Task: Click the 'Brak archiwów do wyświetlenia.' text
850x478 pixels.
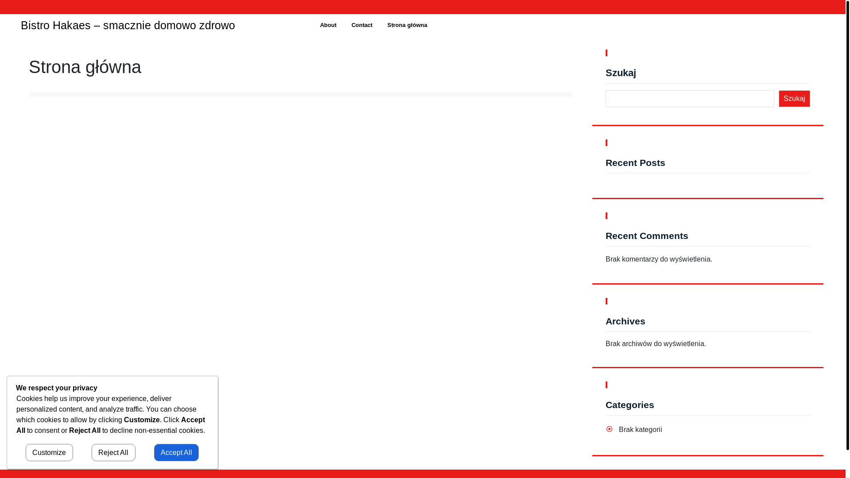Action: point(656,343)
